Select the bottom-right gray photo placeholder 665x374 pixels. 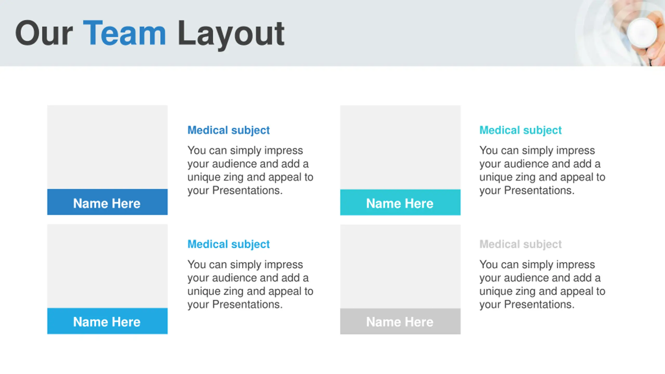400,266
